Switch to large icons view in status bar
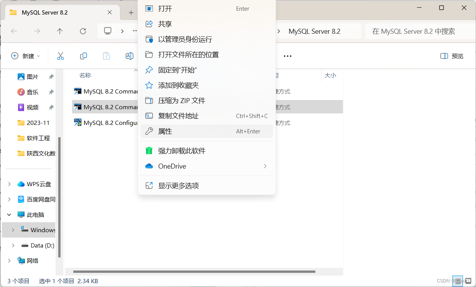This screenshot has width=476, height=287. [468, 281]
